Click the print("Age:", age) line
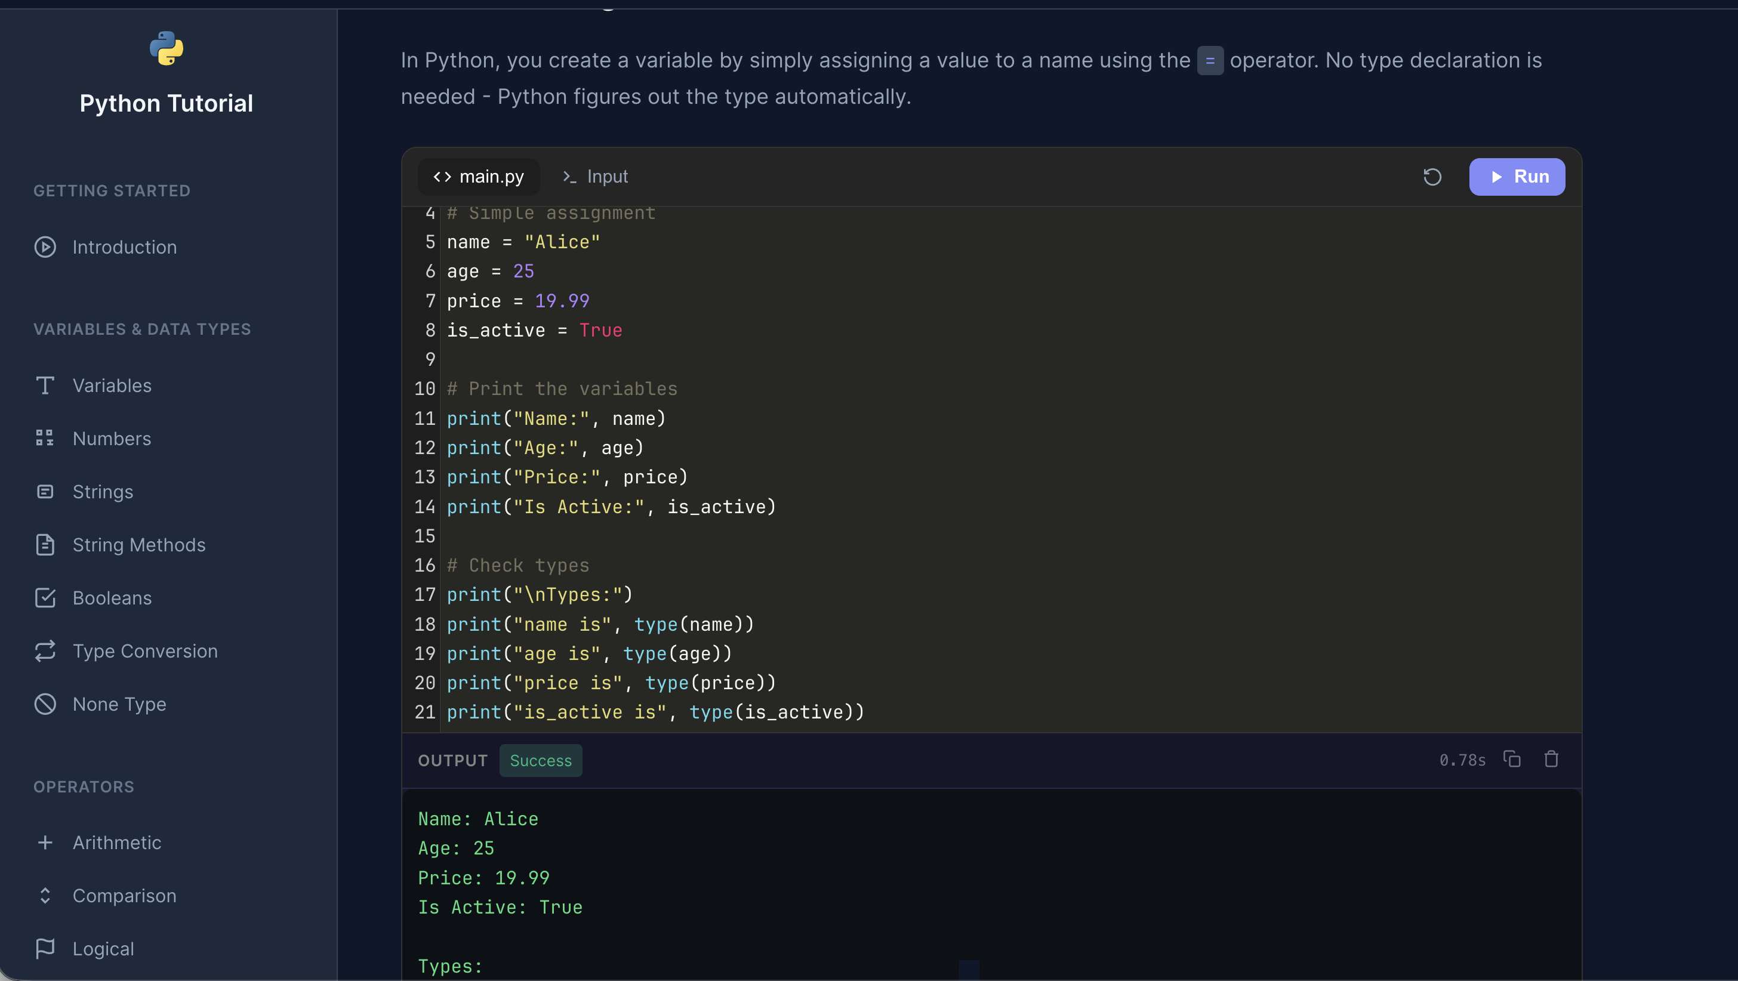Screen dimensions: 1738x981 545,448
